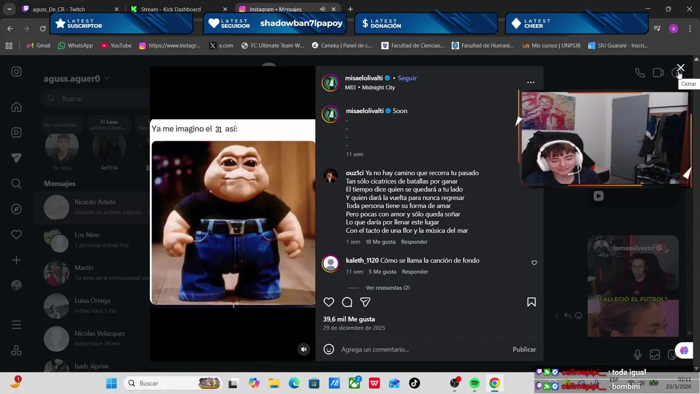This screenshot has width=700, height=394.
Task: Start video call in chat header
Action: [658, 73]
